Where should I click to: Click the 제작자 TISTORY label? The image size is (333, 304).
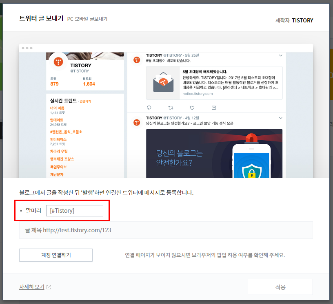click(294, 20)
